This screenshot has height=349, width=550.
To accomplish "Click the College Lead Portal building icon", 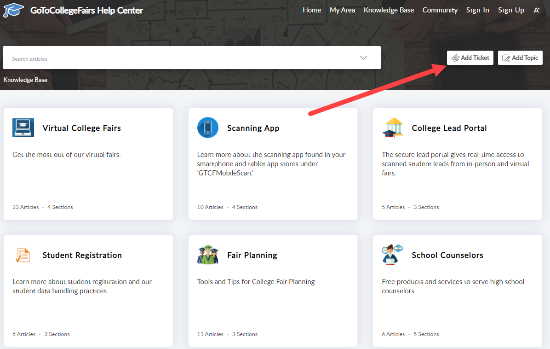I will pyautogui.click(x=393, y=128).
